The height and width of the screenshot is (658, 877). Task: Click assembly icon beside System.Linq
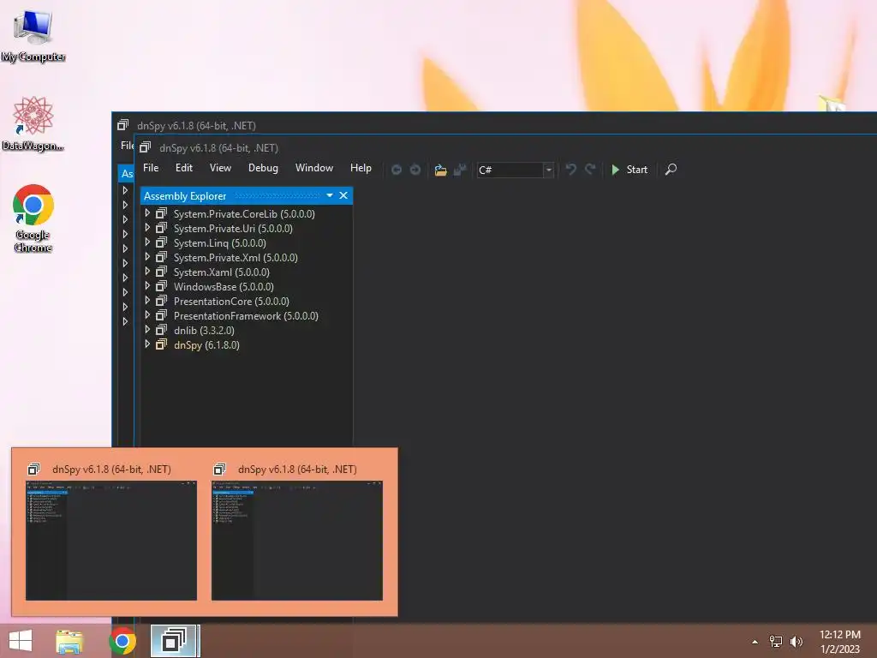tap(161, 242)
